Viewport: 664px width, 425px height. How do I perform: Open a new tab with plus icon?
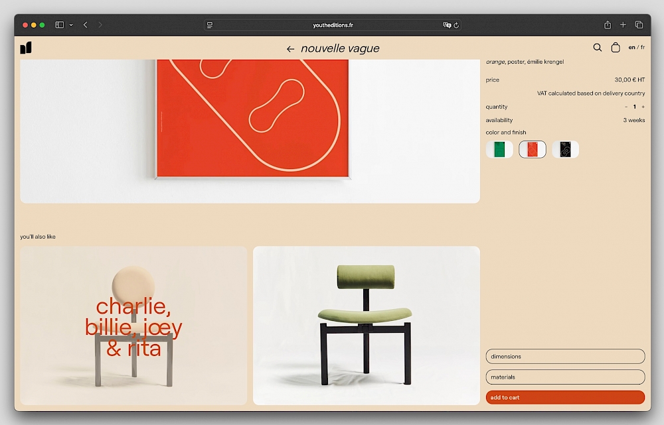point(623,25)
